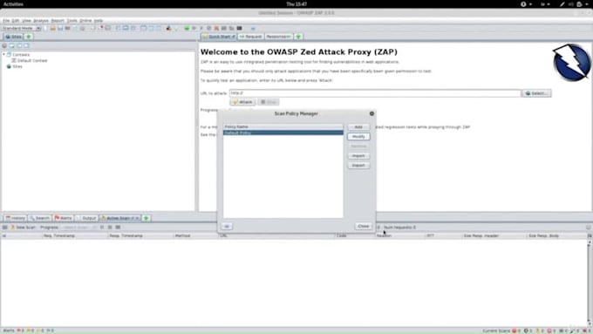This screenshot has height=334, width=593.
Task: Open the Analyse menu
Action: pyautogui.click(x=41, y=20)
